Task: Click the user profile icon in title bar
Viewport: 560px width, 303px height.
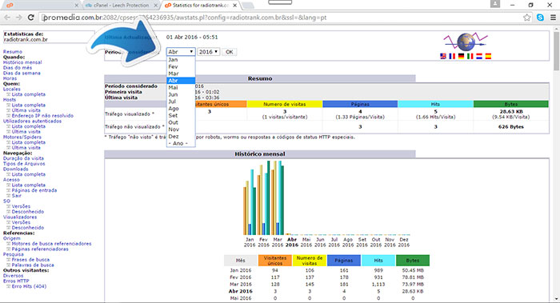Action: pos(495,4)
